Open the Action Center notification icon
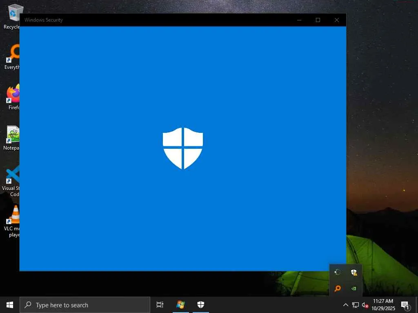The image size is (418, 313). pos(405,305)
